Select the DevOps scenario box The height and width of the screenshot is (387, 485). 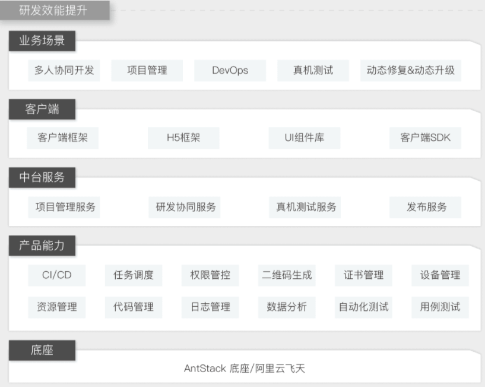[230, 71]
